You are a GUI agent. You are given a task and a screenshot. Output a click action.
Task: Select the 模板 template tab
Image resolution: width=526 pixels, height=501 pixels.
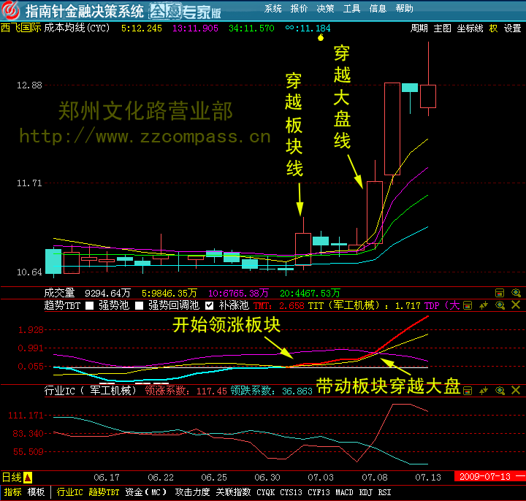(x=36, y=493)
